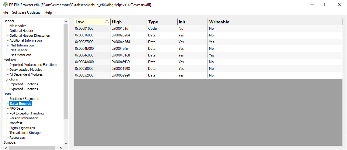
Task: Click the horizontal scroll left arrow
Action: 6,148
